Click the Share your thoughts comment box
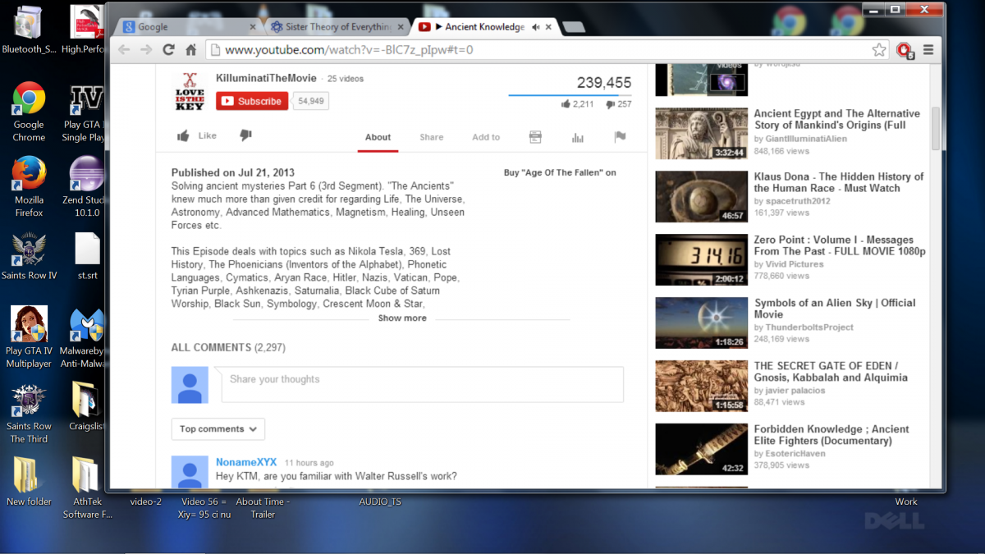The height and width of the screenshot is (554, 985). [x=422, y=384]
